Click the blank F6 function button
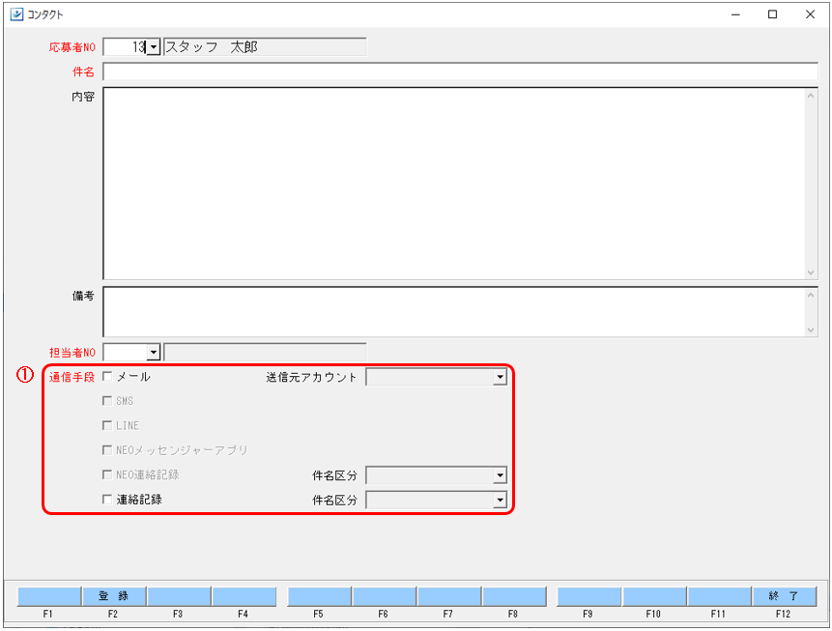 (x=385, y=596)
